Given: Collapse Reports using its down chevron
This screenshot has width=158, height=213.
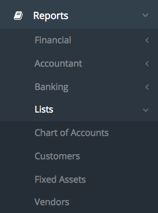Looking at the screenshot, I should (x=145, y=15).
